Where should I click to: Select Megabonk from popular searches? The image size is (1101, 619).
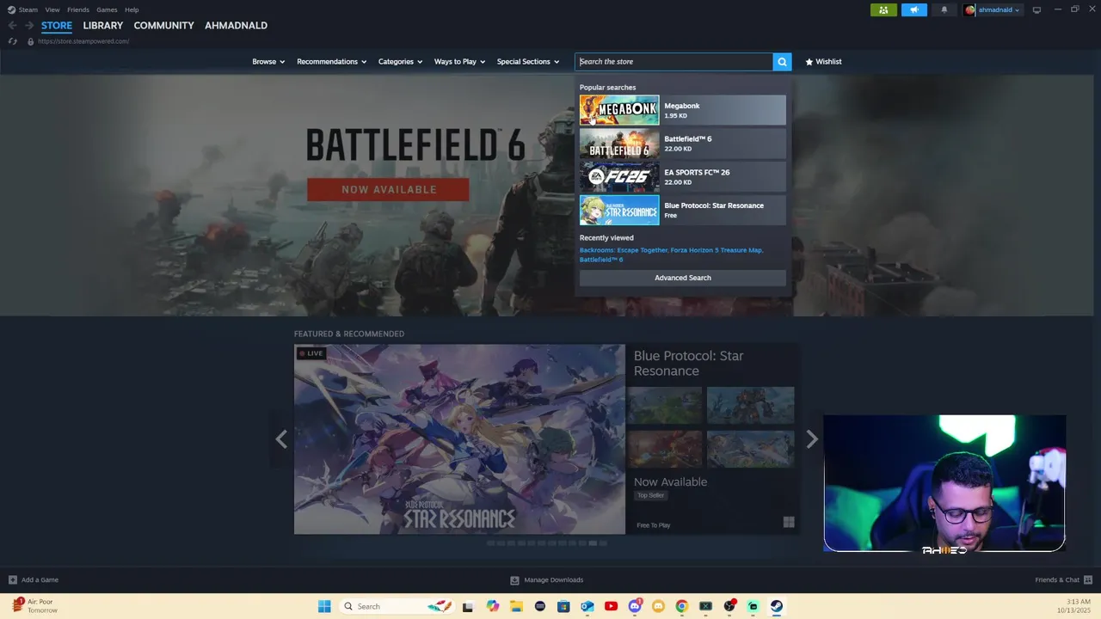pos(682,110)
